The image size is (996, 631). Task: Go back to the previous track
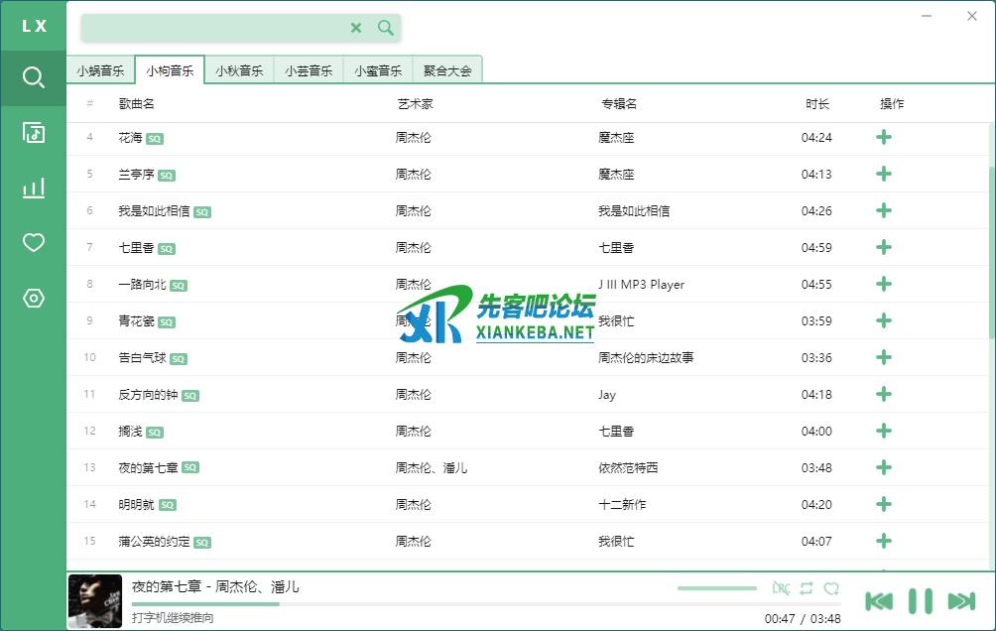pos(879,601)
